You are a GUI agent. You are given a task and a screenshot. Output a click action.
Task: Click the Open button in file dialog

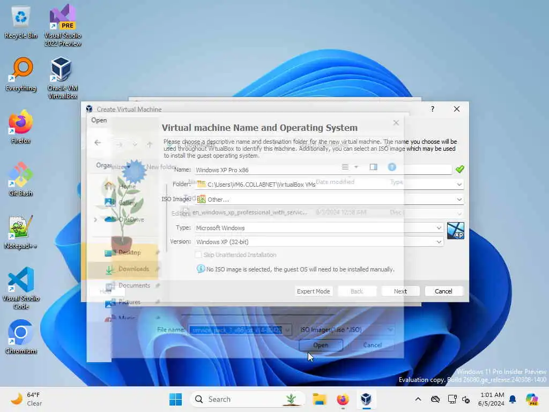point(321,345)
